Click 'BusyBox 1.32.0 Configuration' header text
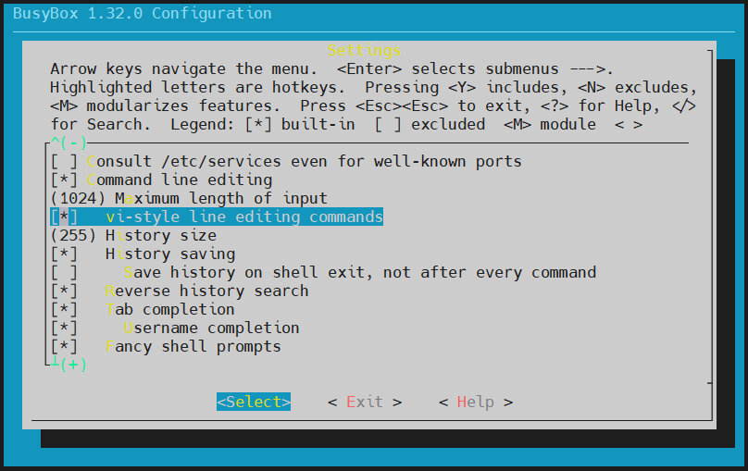Image resolution: width=748 pixels, height=471 pixels. pos(143,13)
